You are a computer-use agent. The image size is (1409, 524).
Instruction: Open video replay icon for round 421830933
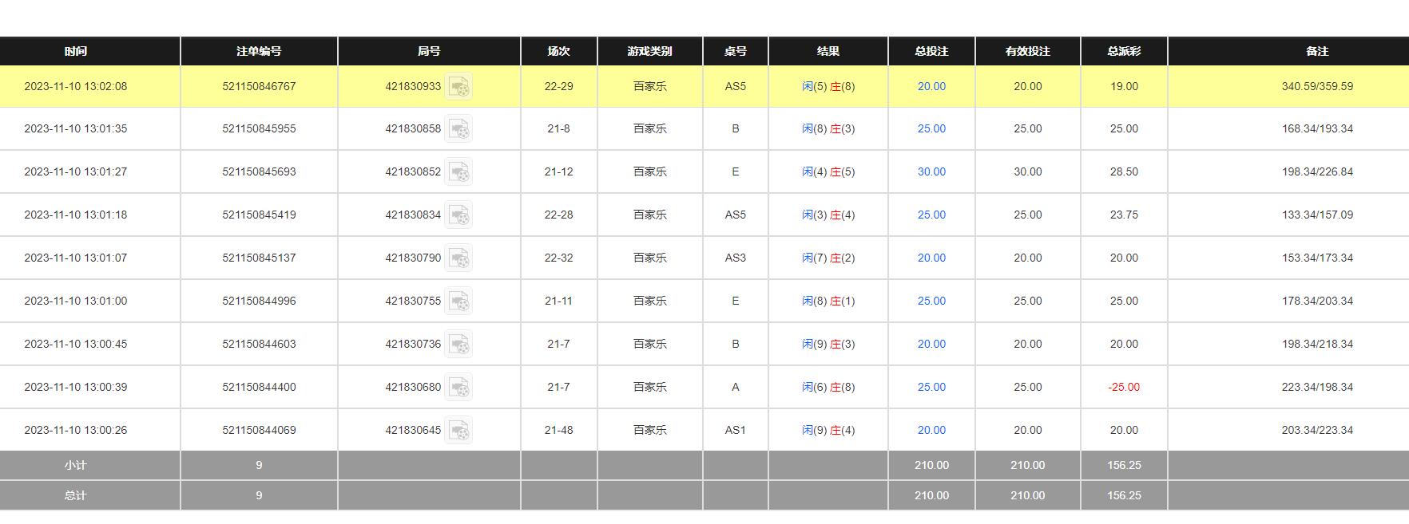click(458, 87)
